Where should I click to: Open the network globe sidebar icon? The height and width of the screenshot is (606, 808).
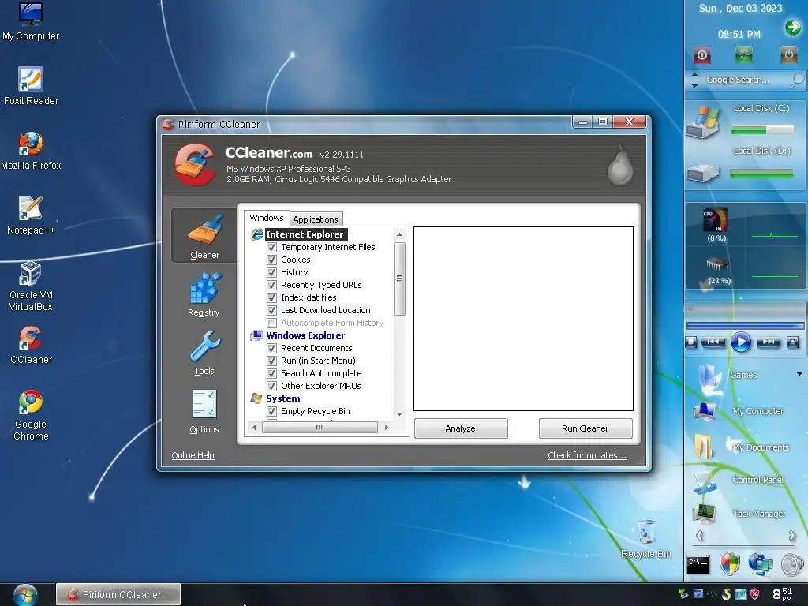[x=761, y=563]
